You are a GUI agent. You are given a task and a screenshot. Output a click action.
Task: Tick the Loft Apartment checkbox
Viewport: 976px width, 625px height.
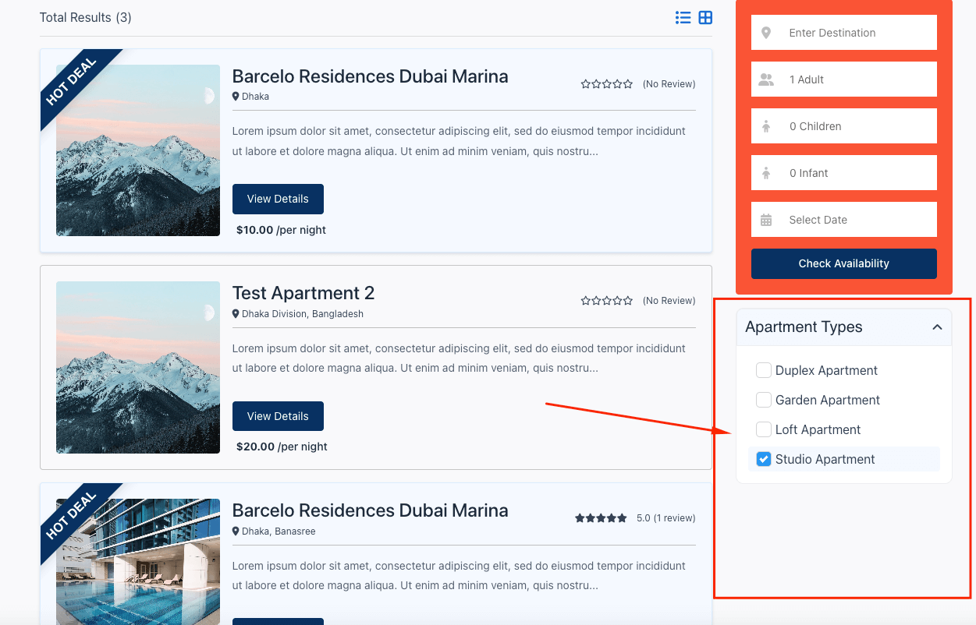pyautogui.click(x=764, y=429)
